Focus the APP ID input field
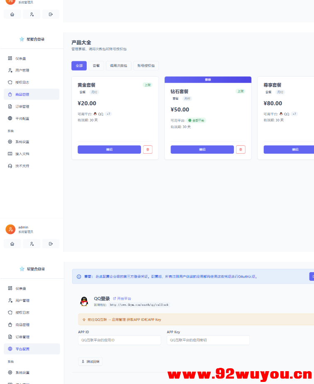The image size is (314, 384). click(119, 340)
